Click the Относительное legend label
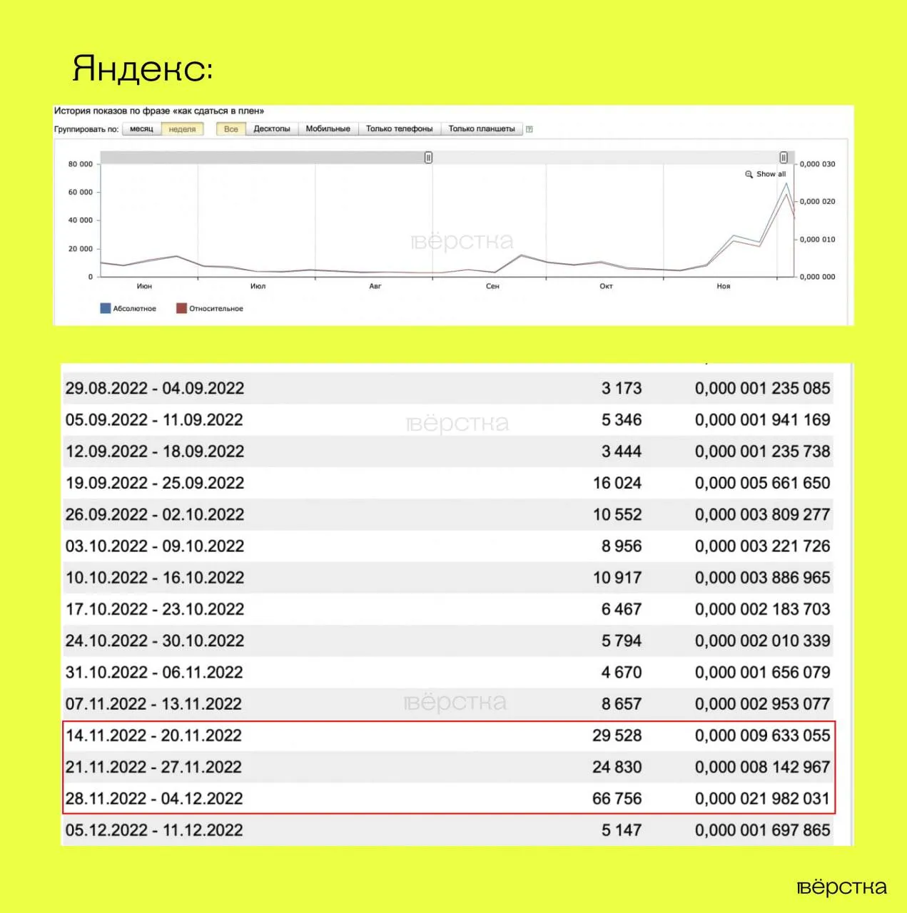 (x=216, y=309)
